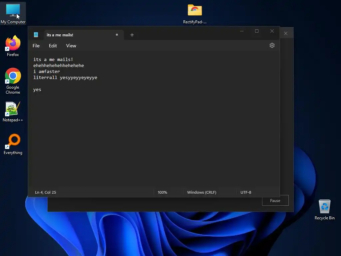The width and height of the screenshot is (341, 256).
Task: Close the 'its a me mails!' tab via its dot
Action: (117, 35)
